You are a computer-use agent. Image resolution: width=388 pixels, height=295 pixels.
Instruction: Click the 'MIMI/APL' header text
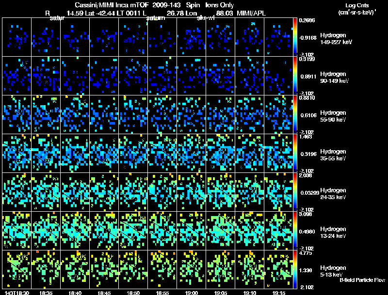pyautogui.click(x=251, y=13)
